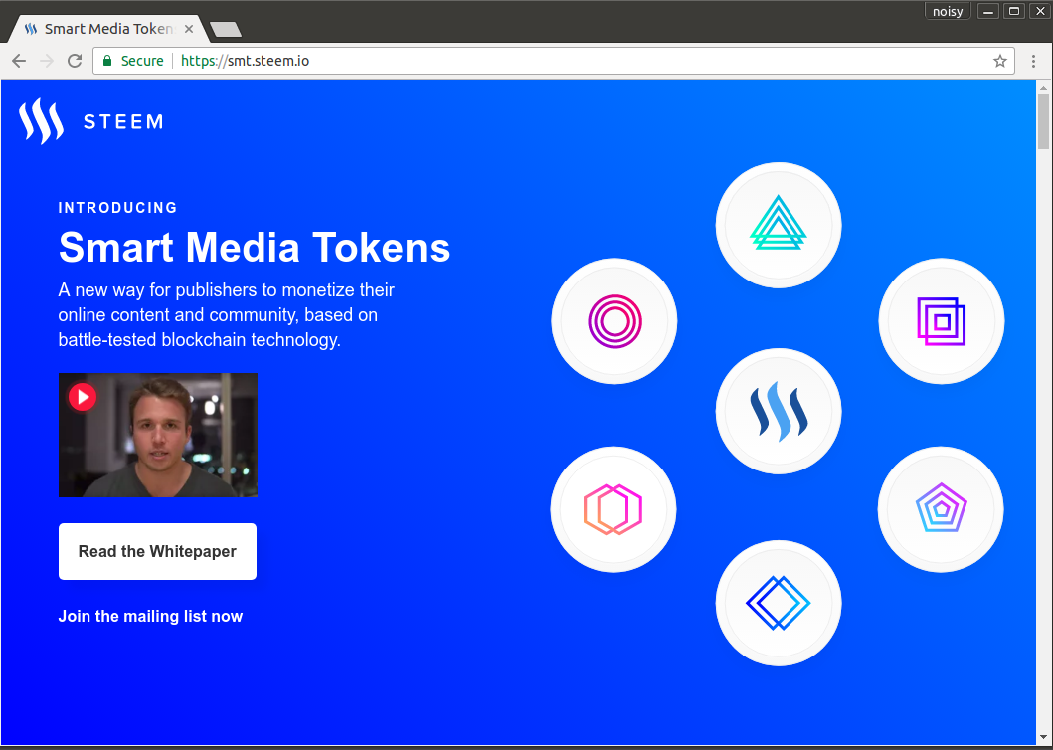Click the Smart Media Tokens headline
The height and width of the screenshot is (750, 1053).
click(x=255, y=248)
